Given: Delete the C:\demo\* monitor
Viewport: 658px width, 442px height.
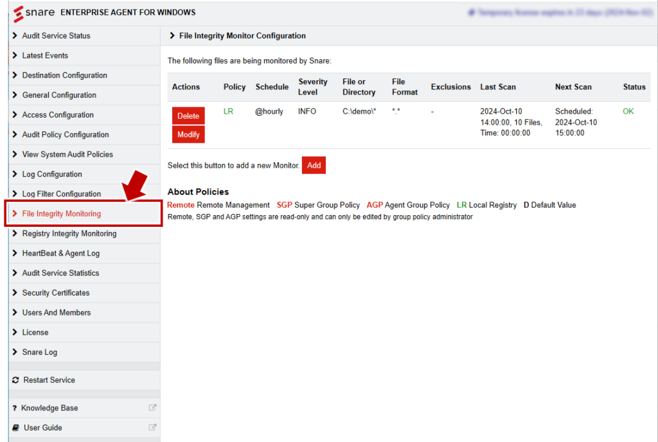Looking at the screenshot, I should pos(188,116).
